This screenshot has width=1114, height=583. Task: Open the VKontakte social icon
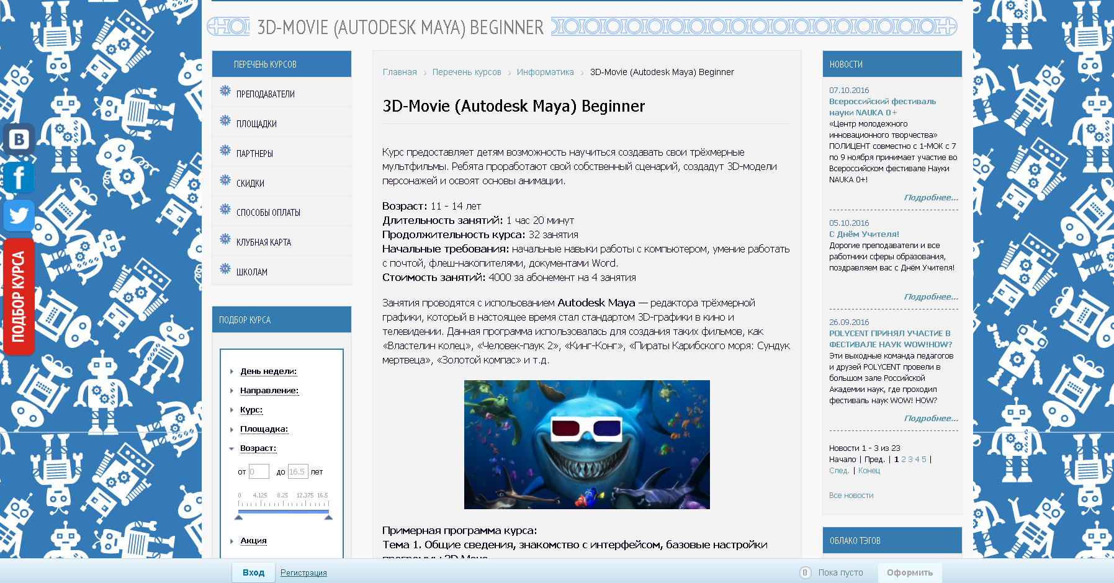(19, 139)
